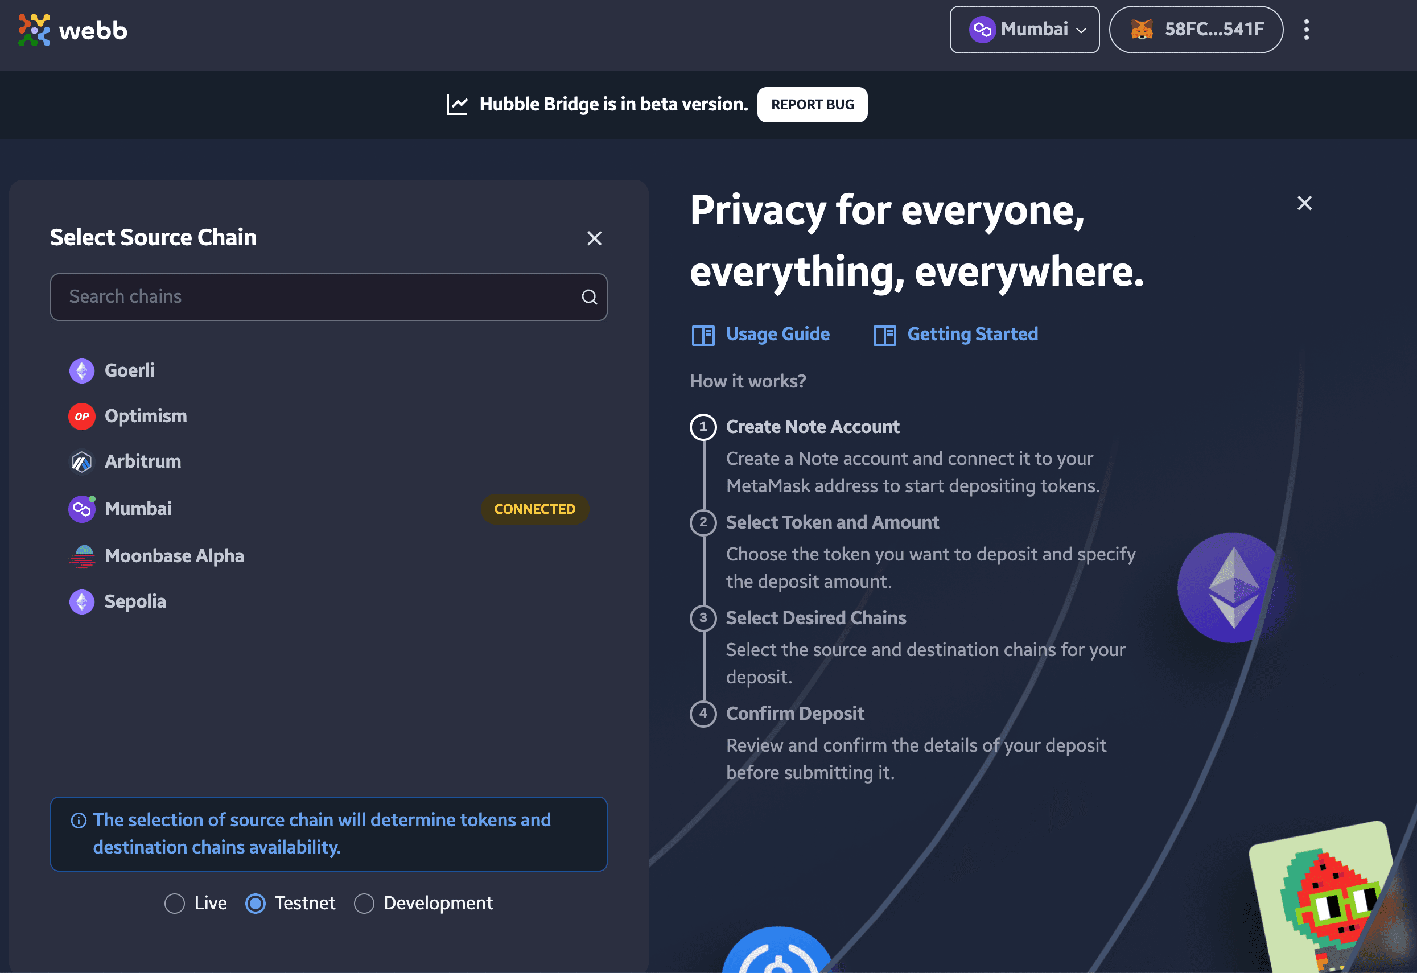Select the Development radio button

coord(364,903)
